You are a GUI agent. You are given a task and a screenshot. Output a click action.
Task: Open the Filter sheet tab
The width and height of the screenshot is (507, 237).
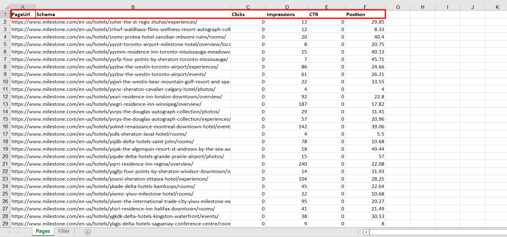[x=64, y=231]
